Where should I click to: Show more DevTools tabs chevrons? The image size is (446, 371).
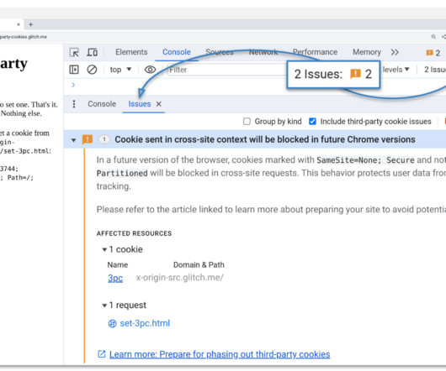click(x=395, y=52)
